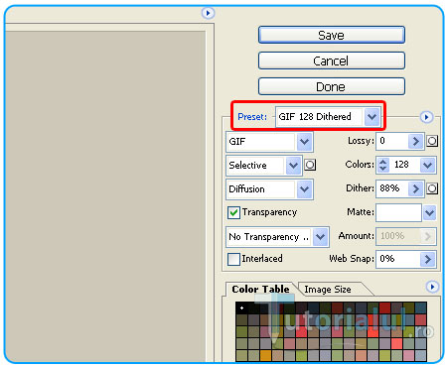Open the Optimize panel flyout menu arrow
The height and width of the screenshot is (367, 447).
426,117
